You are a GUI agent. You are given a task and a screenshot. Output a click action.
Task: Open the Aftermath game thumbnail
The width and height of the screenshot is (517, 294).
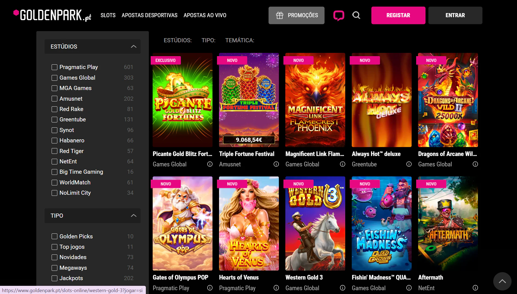pos(448,223)
